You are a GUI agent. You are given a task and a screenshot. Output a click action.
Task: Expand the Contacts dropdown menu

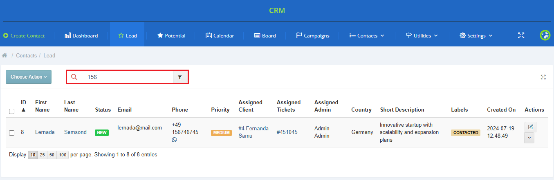pos(367,36)
